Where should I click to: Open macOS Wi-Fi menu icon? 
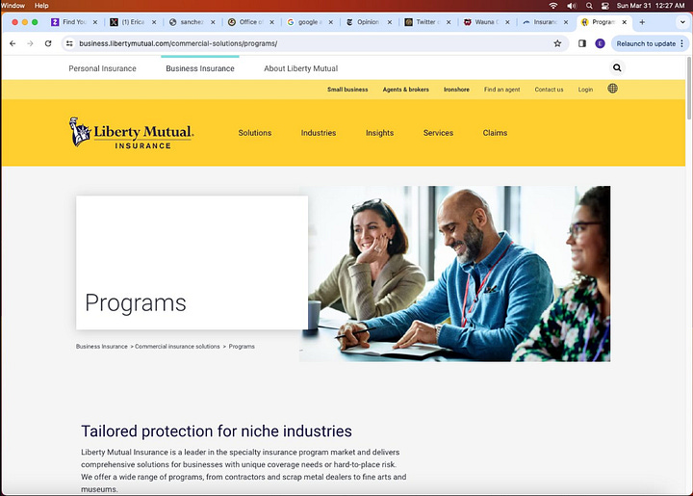[x=553, y=6]
